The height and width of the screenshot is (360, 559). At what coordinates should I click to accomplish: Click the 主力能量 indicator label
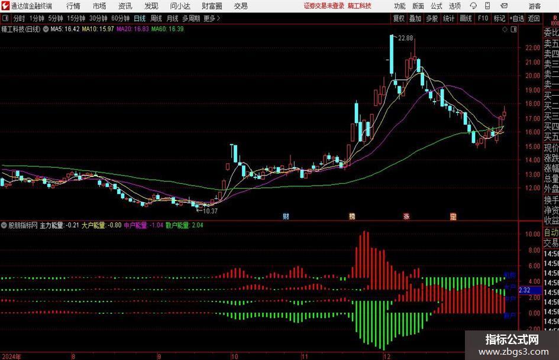click(51, 225)
